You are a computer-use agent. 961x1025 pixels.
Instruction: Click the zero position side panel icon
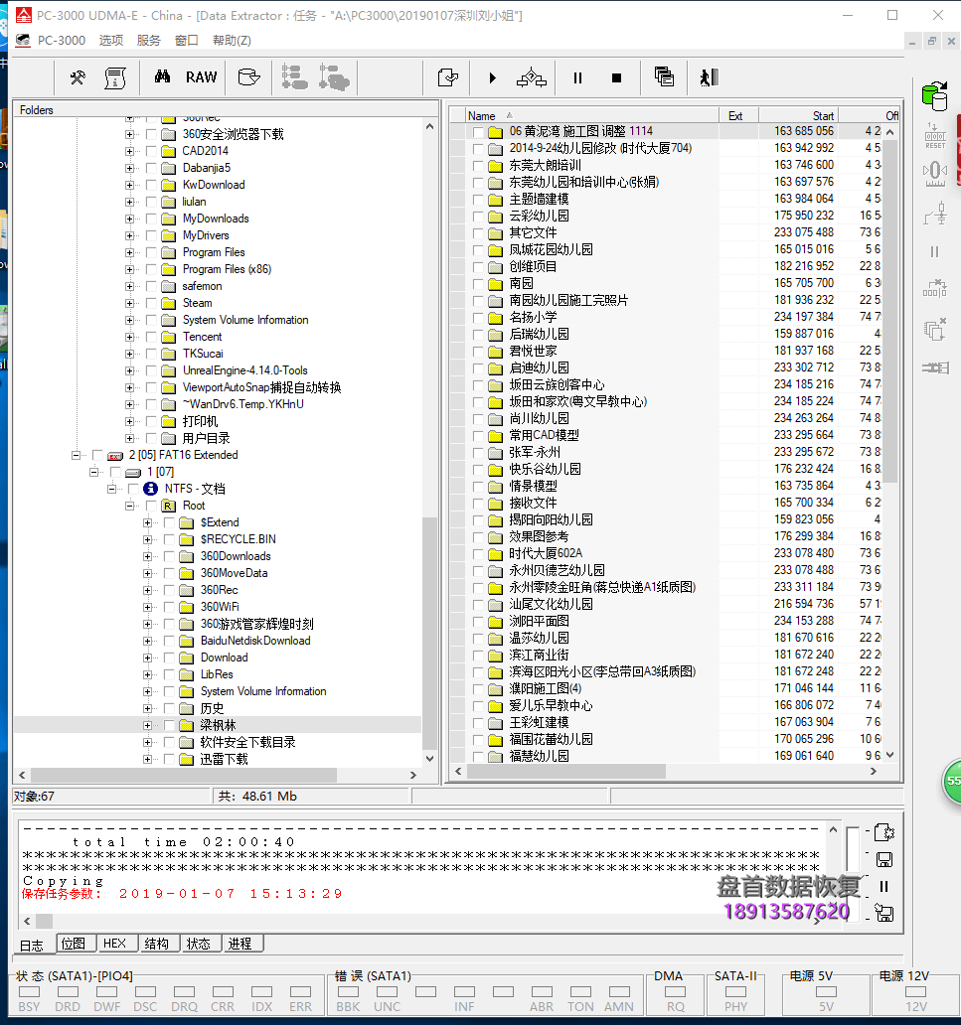pos(935,173)
